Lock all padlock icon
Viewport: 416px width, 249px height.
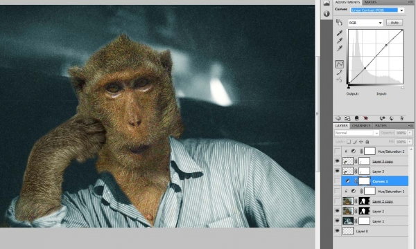click(x=367, y=142)
